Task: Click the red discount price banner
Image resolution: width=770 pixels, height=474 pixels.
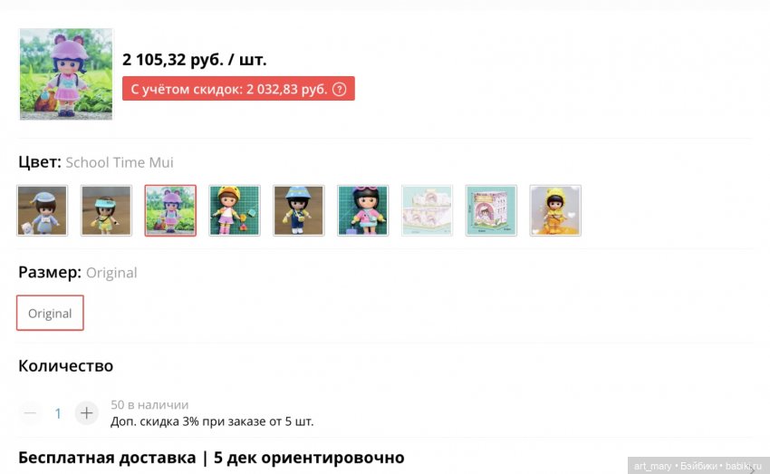Action: tap(238, 89)
